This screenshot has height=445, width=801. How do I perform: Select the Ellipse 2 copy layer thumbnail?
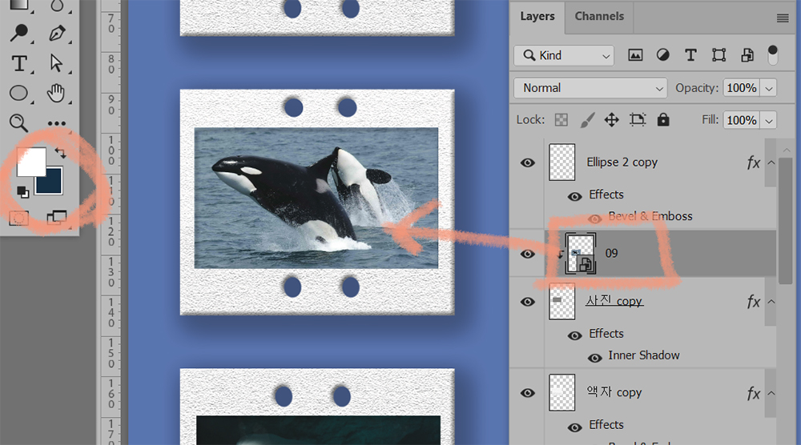562,162
